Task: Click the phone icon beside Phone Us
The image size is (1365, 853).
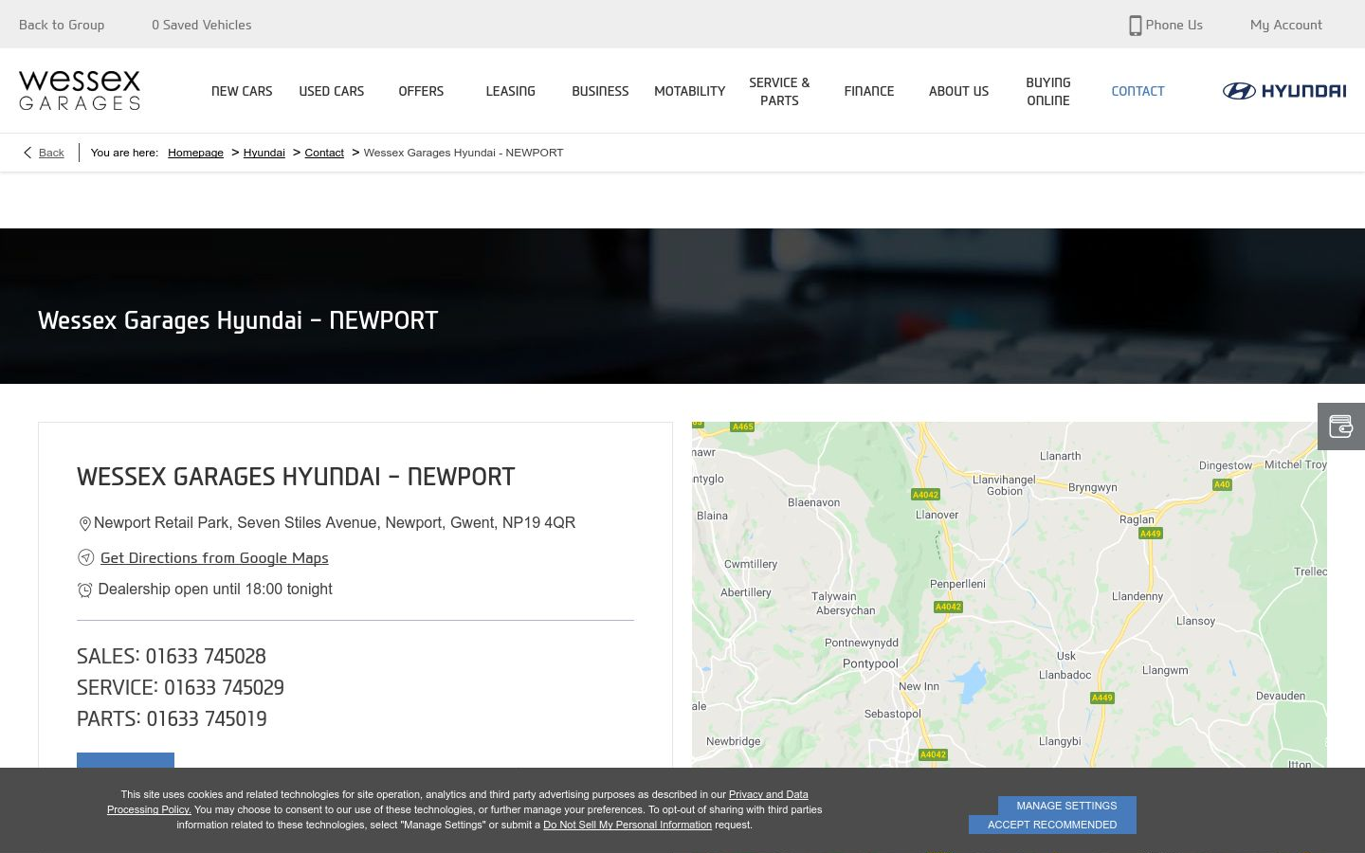Action: point(1135,26)
